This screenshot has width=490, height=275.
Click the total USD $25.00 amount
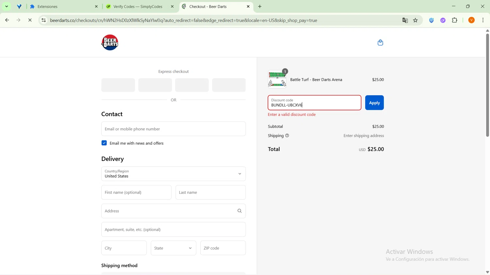[x=371, y=149]
